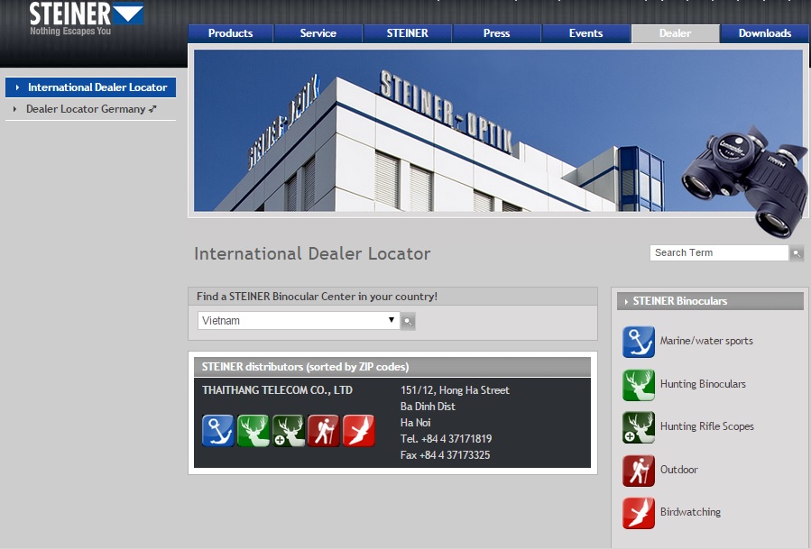Click the Search Term input field
This screenshot has width=811, height=549.
click(x=719, y=252)
